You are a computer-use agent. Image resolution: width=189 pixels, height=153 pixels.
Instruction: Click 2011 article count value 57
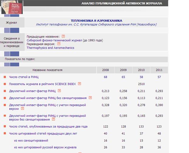coord(159,77)
